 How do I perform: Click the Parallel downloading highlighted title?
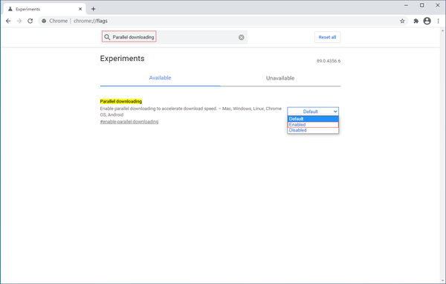121,101
